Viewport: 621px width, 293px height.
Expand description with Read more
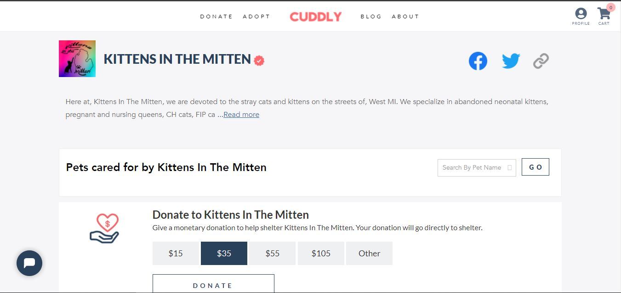point(241,115)
